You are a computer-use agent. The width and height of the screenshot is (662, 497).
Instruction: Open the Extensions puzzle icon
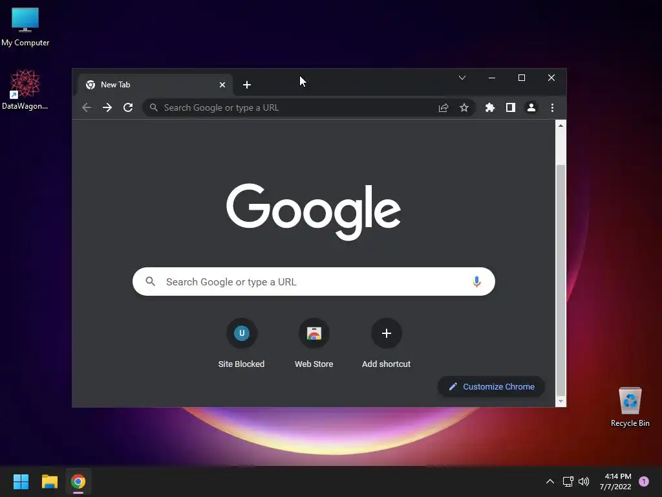click(x=490, y=108)
